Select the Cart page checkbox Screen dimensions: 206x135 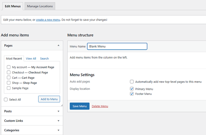click(9, 78)
